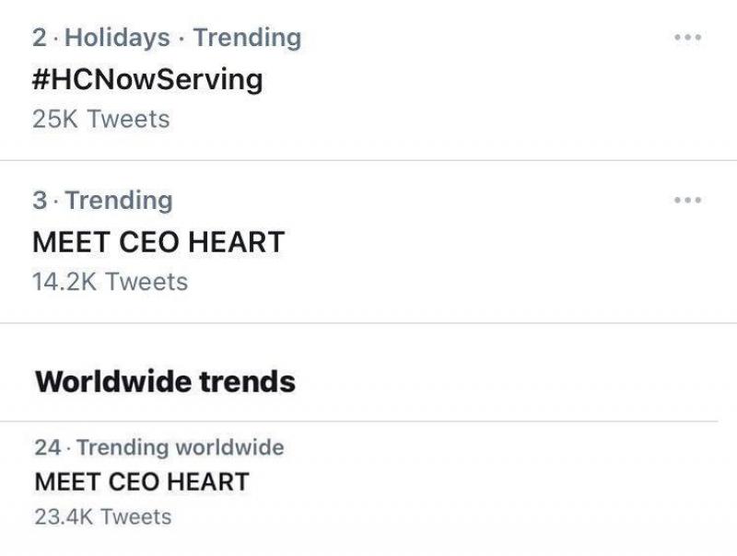Viewport: 737px width, 556px height.
Task: Click rank number 3 trend label
Action: [39, 200]
